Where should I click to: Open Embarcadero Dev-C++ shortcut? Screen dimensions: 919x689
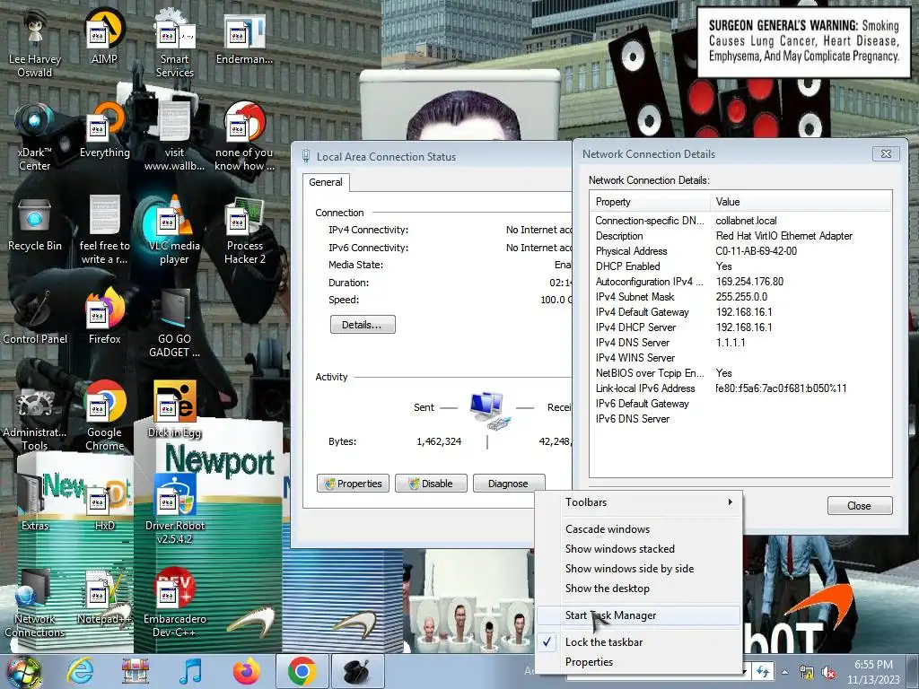point(175,602)
